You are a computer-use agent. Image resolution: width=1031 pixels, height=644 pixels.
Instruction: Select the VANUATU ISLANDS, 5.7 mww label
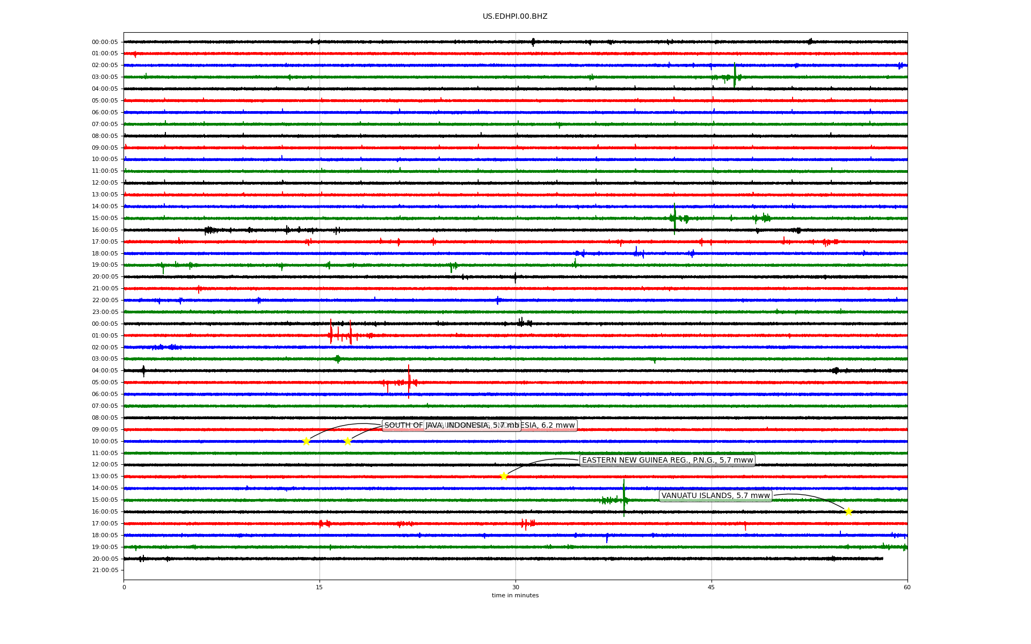[715, 496]
